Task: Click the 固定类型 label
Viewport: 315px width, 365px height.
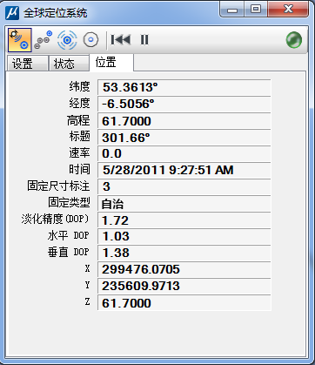Action: [x=69, y=202]
